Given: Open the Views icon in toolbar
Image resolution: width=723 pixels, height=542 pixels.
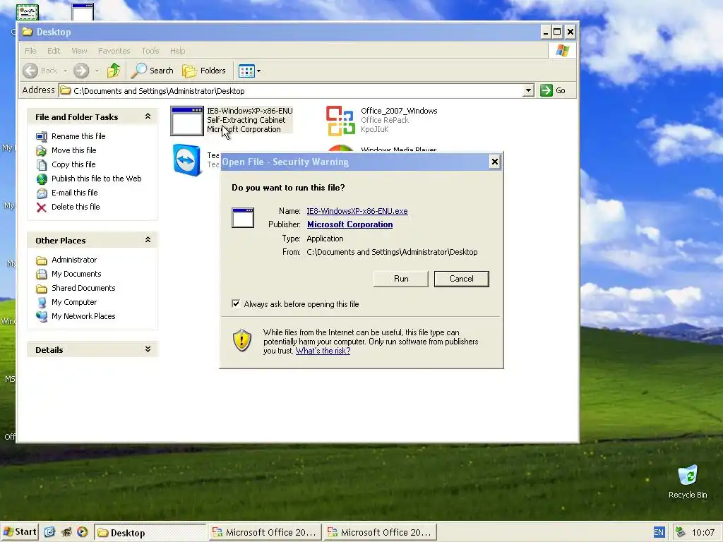Looking at the screenshot, I should pyautogui.click(x=246, y=71).
